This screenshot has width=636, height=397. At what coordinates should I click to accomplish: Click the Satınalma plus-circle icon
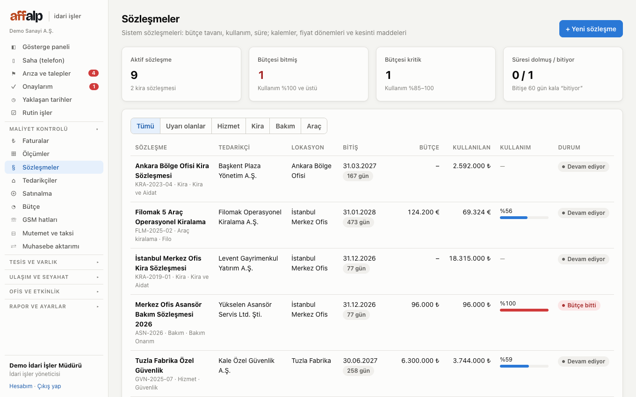point(14,193)
